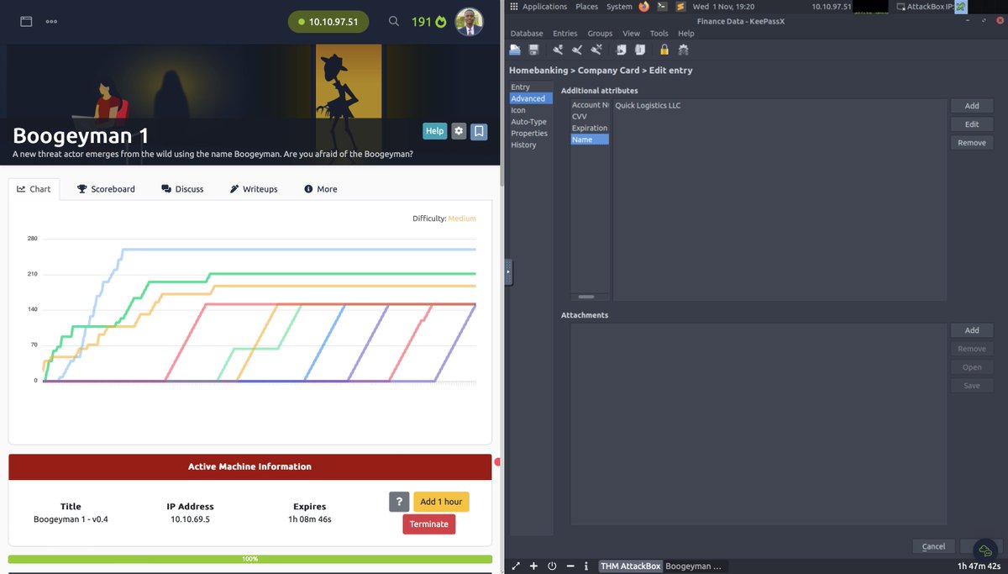
Task: Select the Name attribute in the list
Action: pos(591,140)
